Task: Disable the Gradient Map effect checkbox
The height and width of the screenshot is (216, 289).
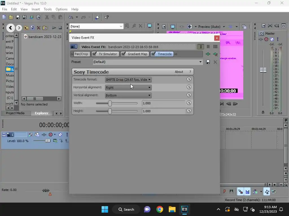Action: [x=124, y=54]
